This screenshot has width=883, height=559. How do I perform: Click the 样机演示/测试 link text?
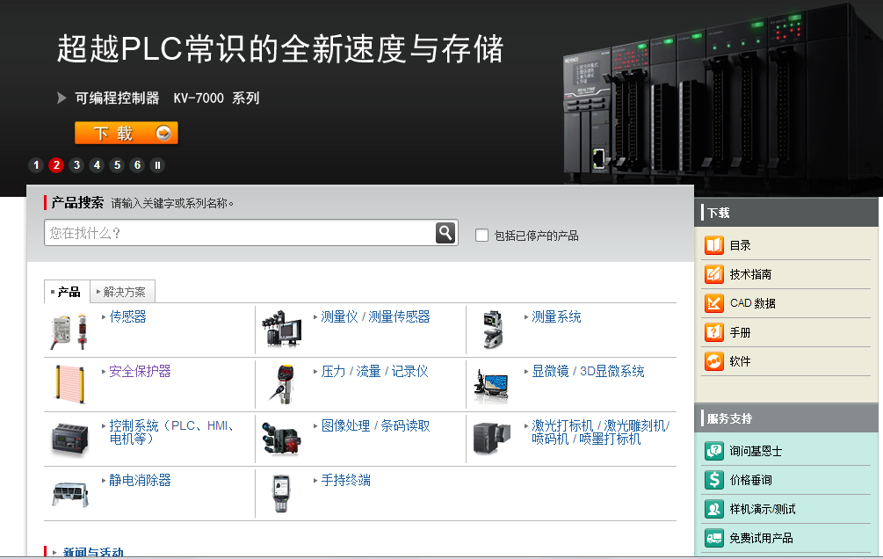tap(763, 510)
